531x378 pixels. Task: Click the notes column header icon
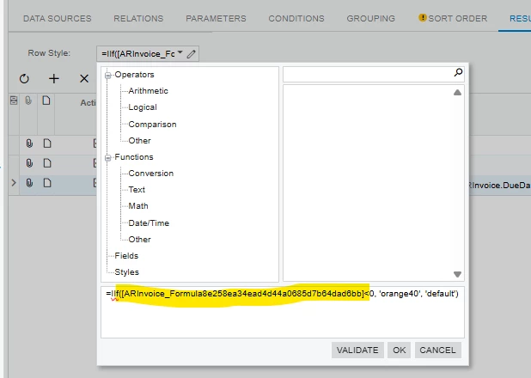46,101
